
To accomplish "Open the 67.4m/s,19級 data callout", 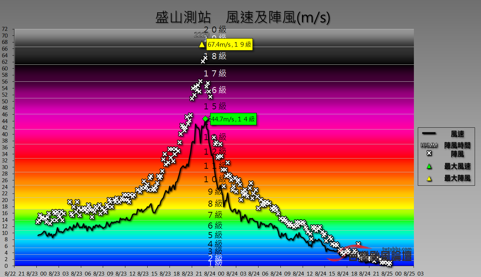I will point(230,45).
